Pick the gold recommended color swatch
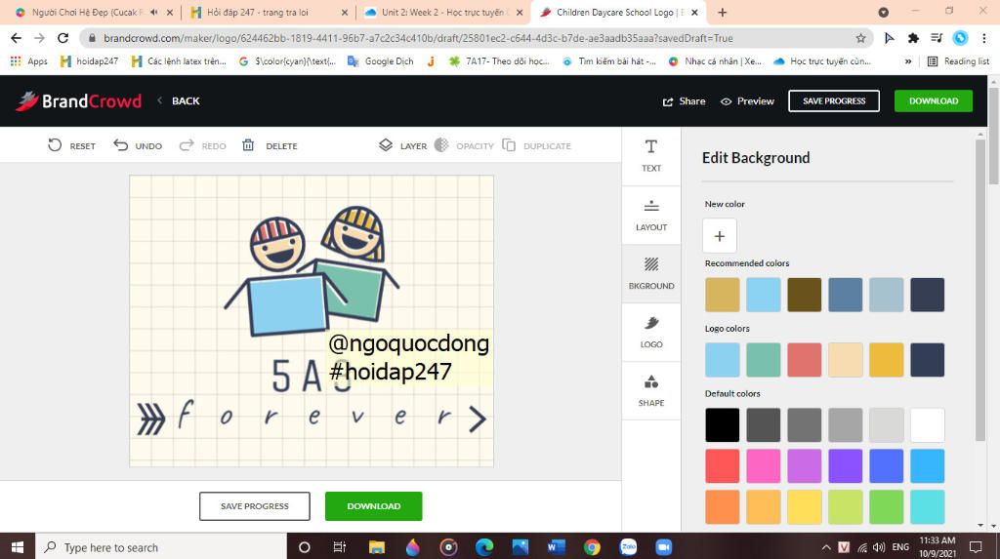Screen dimensions: 1000x559 click(722, 295)
